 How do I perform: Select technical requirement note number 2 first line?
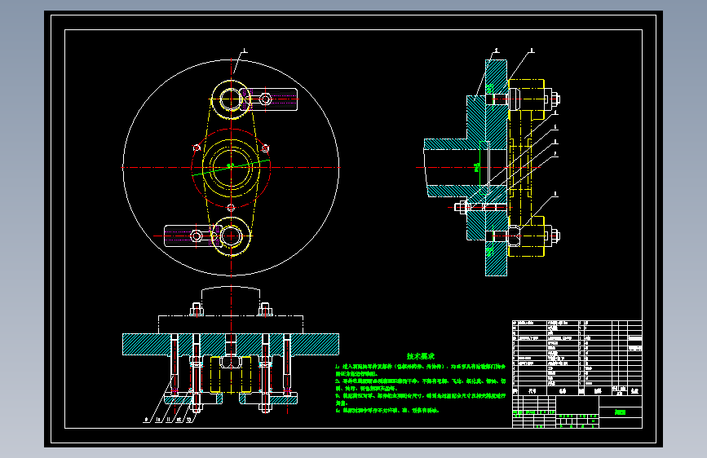pos(420,381)
